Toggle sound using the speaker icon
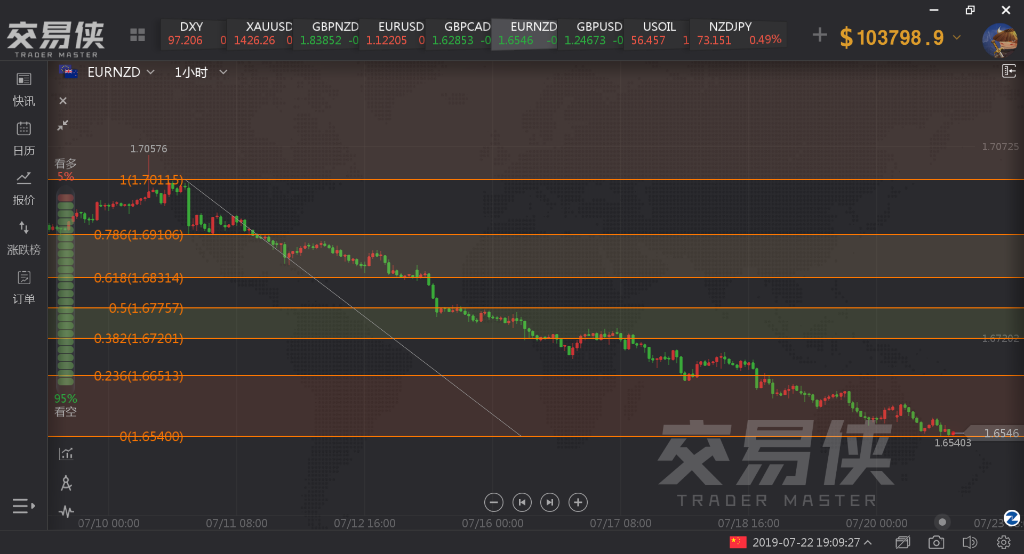Viewport: 1024px width, 554px height. [970, 542]
